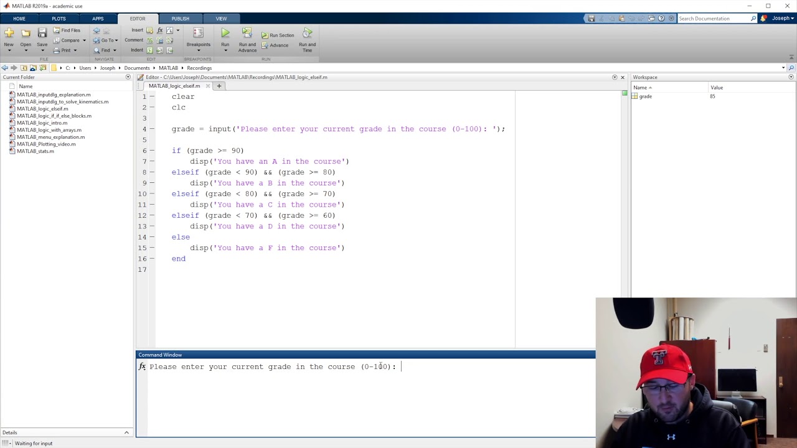
Task: Open the PUBLISH tab
Action: pyautogui.click(x=180, y=19)
